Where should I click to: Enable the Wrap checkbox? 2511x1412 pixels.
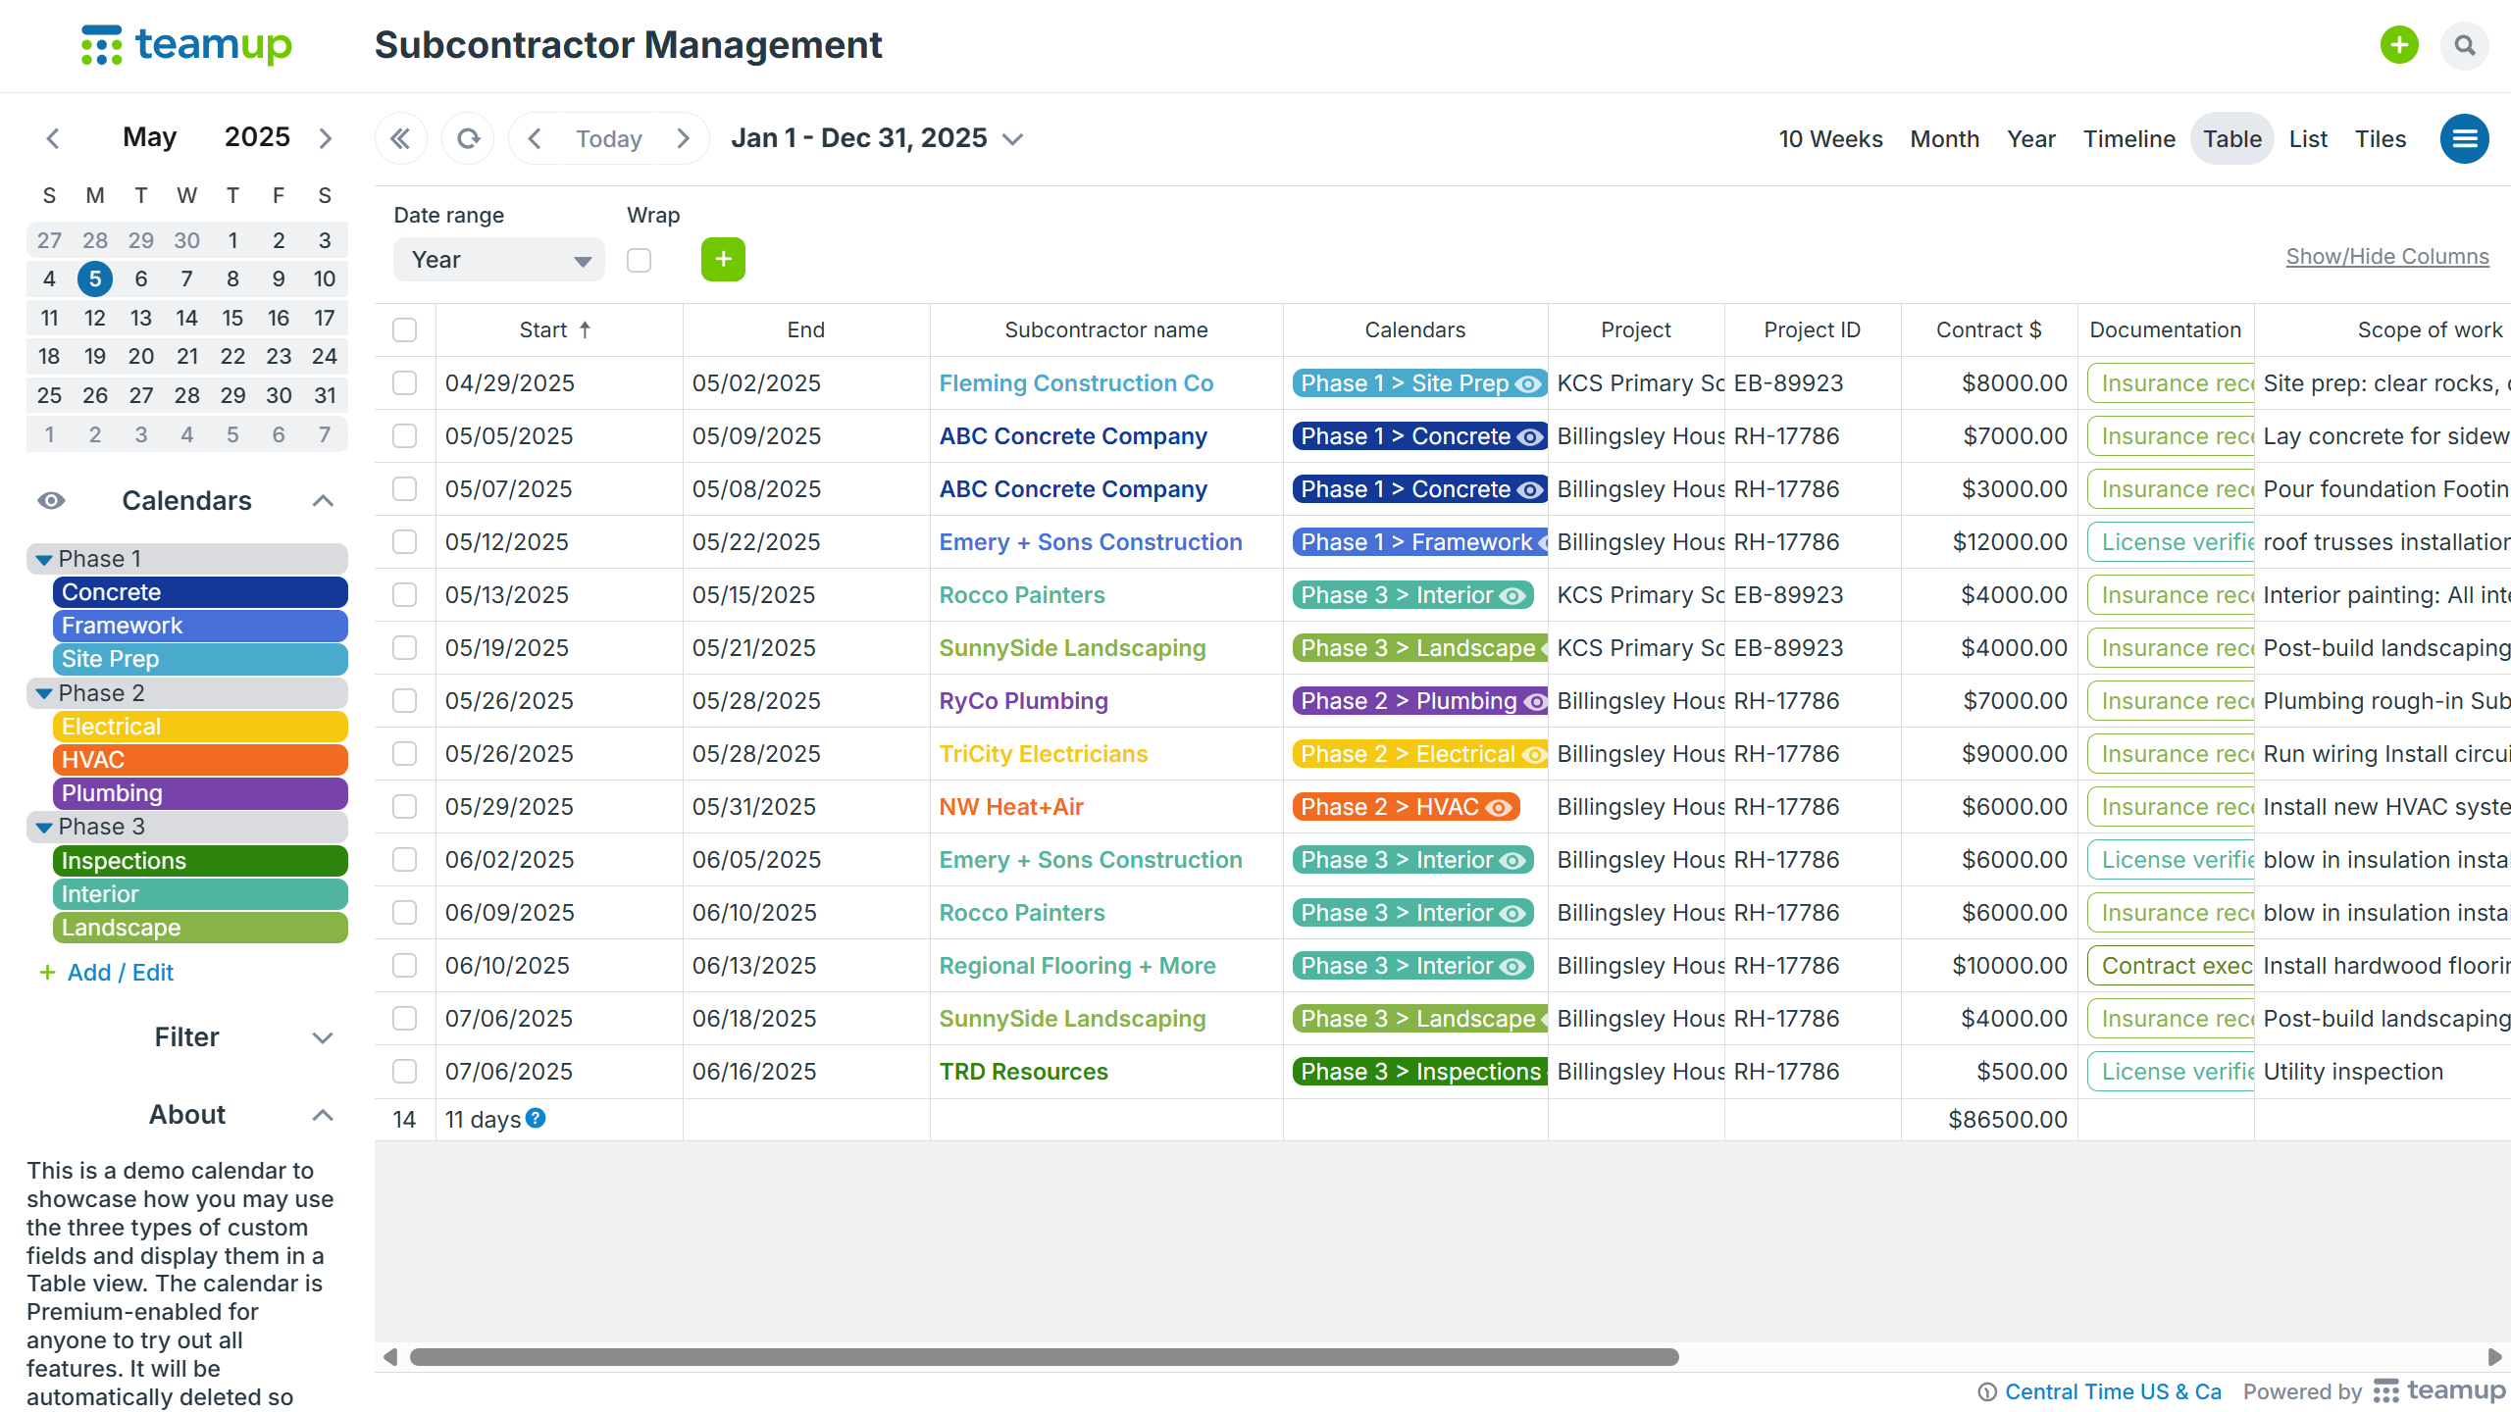click(x=639, y=260)
